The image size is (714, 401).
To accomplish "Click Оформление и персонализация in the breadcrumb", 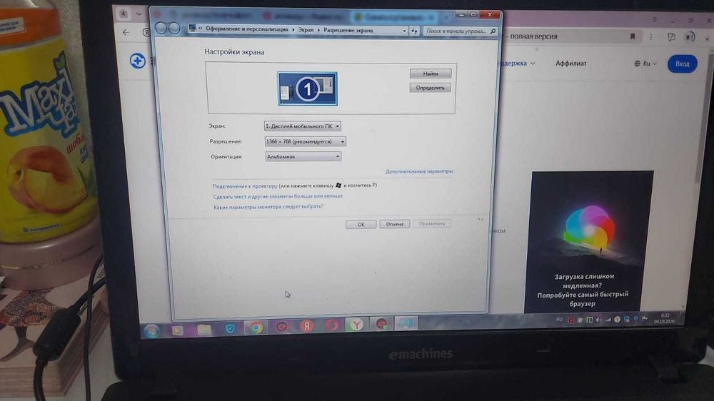I will click(x=247, y=29).
